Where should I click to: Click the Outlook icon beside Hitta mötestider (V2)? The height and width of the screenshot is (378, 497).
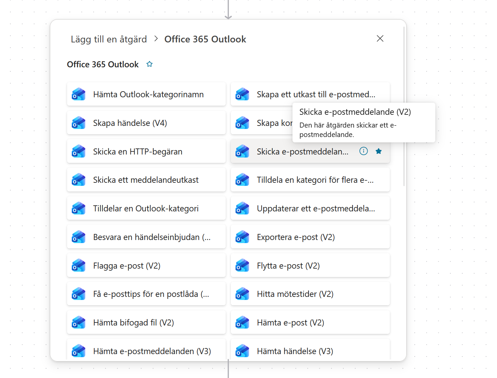click(x=242, y=294)
